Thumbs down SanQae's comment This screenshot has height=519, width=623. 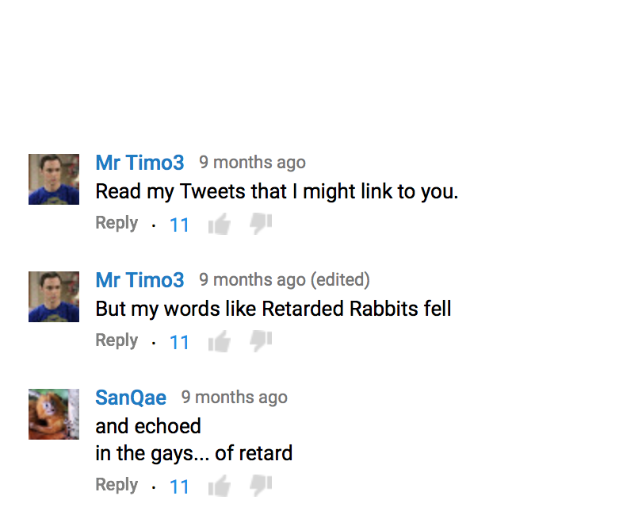(x=261, y=485)
